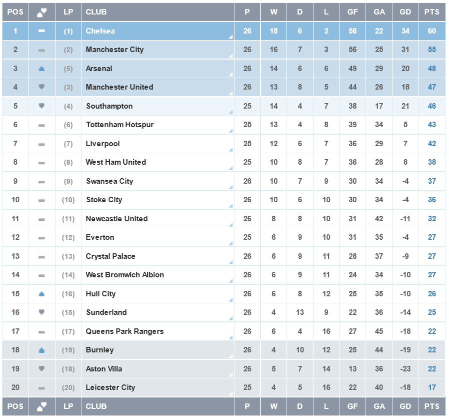
Task: Click Burnley's blue up-movement arrow
Action: 41,350
